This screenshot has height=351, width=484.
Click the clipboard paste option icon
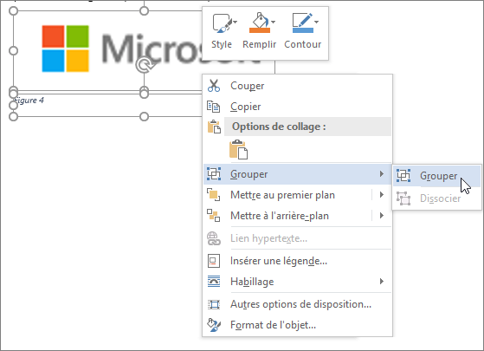point(238,150)
